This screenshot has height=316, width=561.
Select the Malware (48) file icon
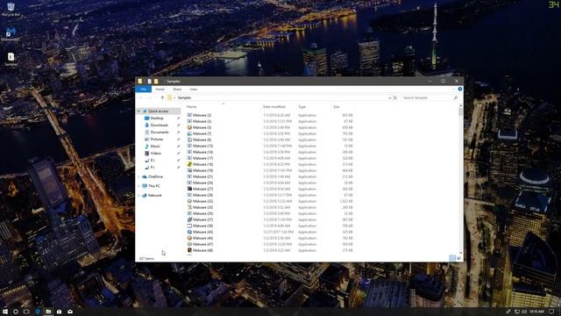point(189,250)
